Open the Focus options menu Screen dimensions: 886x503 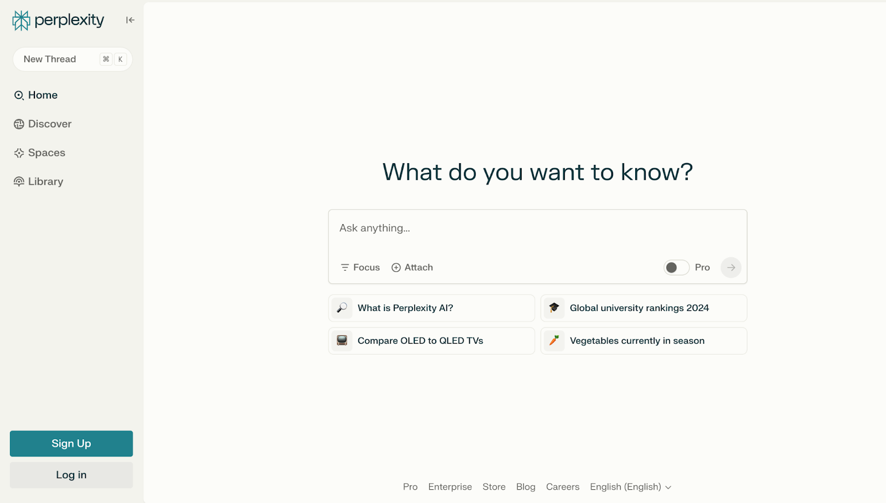(x=360, y=267)
